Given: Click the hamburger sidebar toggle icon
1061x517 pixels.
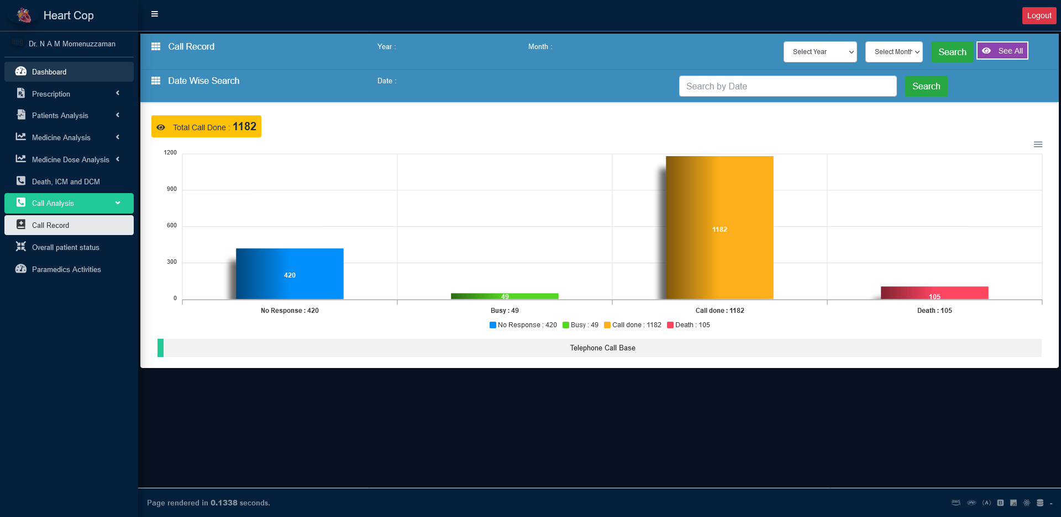Looking at the screenshot, I should 155,14.
